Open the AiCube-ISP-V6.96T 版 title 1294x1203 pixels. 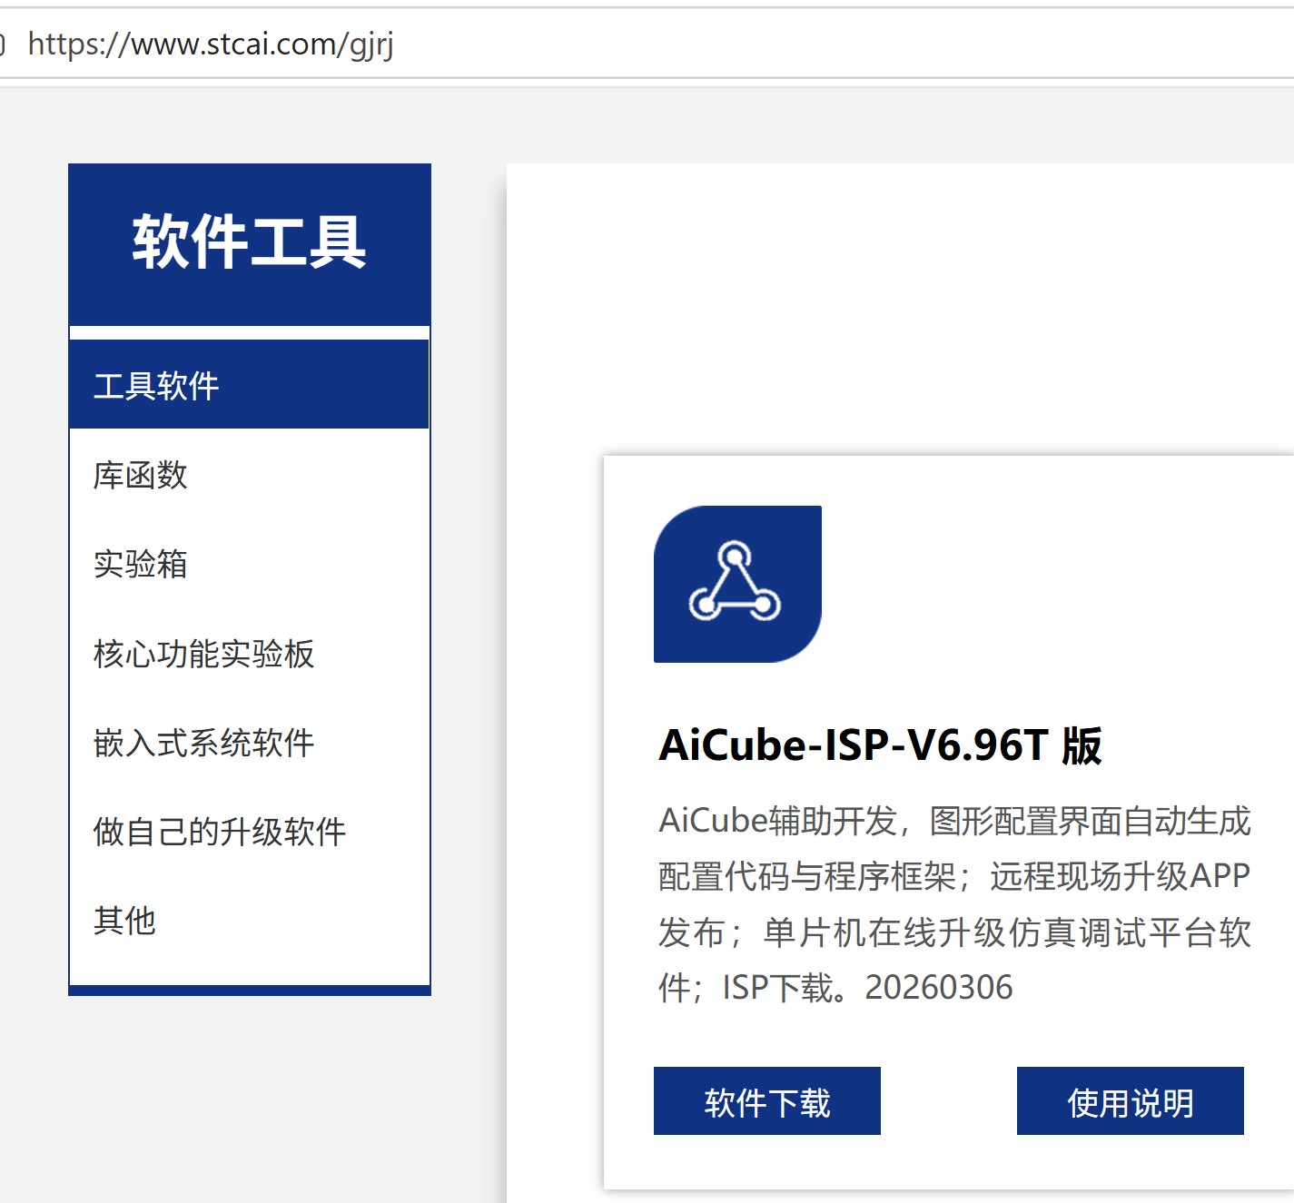880,745
